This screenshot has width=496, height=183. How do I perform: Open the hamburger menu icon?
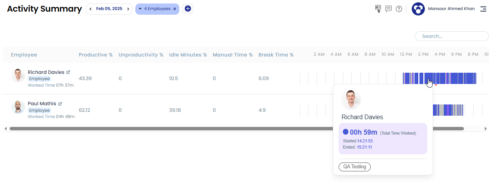click(x=483, y=9)
